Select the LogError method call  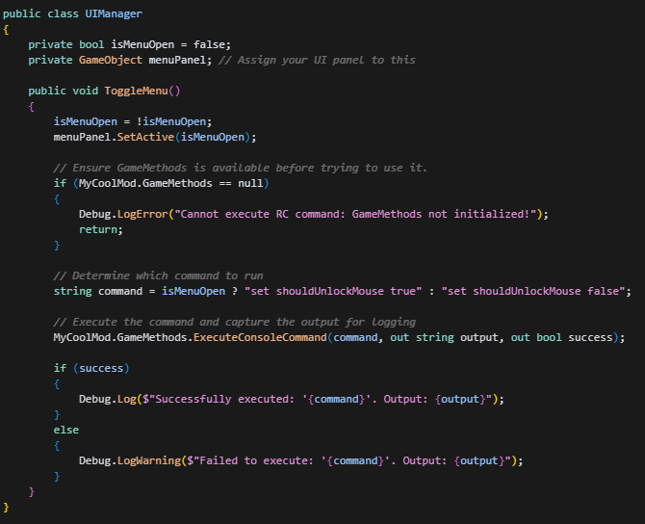click(x=142, y=214)
